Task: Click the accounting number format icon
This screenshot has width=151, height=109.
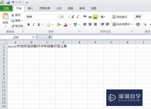Action: click(x=138, y=24)
